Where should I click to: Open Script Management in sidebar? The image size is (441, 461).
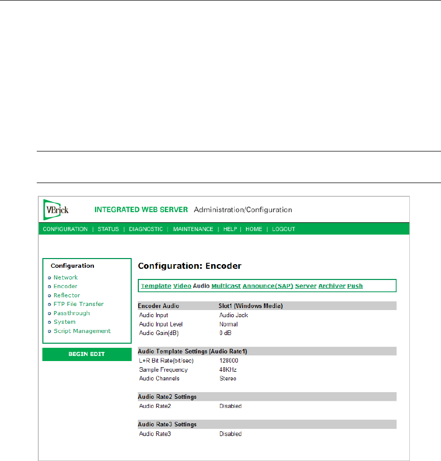click(x=82, y=331)
